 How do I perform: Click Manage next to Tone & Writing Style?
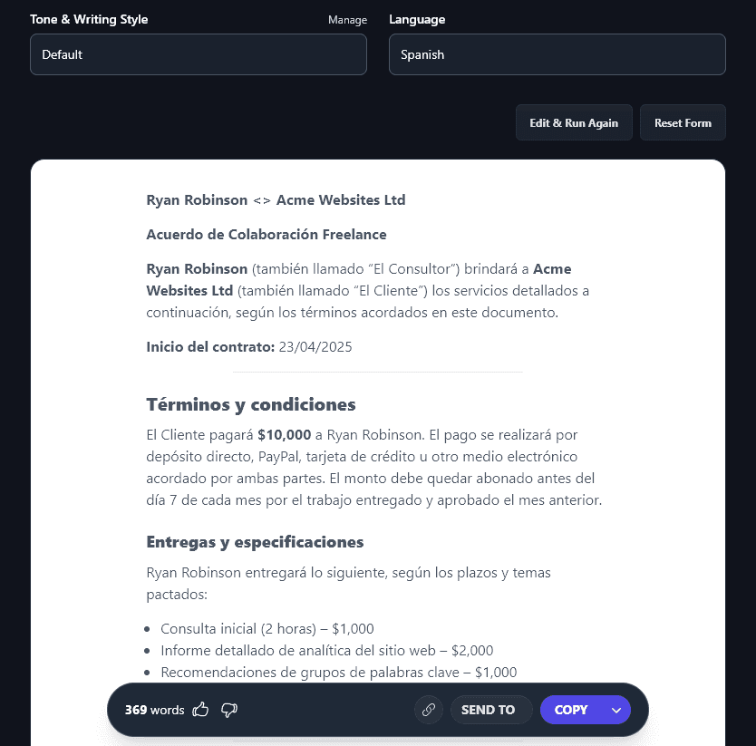pyautogui.click(x=347, y=19)
